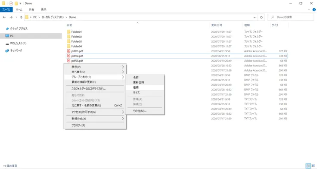
Task: Click 2020/04/21 9:59 date in pdf01.pdf row
Action: (221, 51)
